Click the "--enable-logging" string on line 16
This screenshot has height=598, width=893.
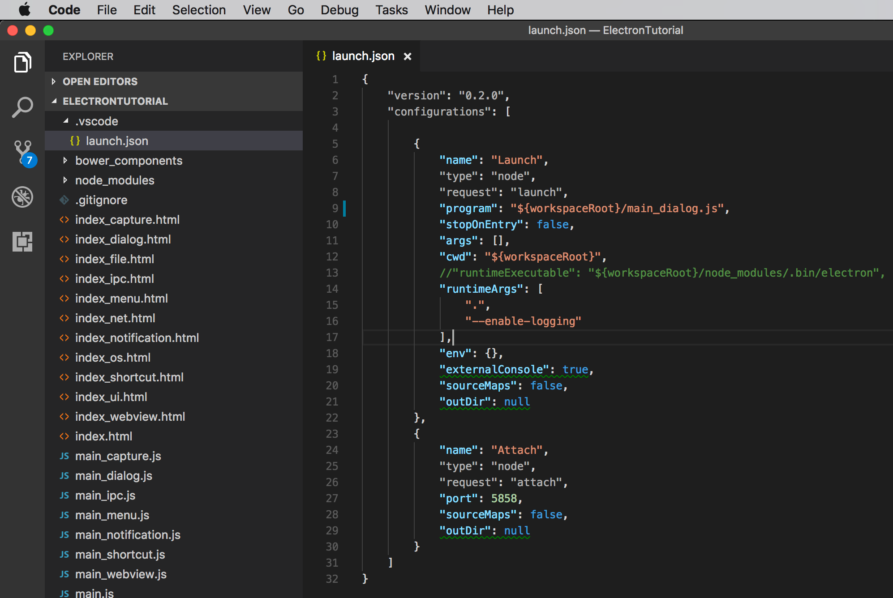point(523,321)
